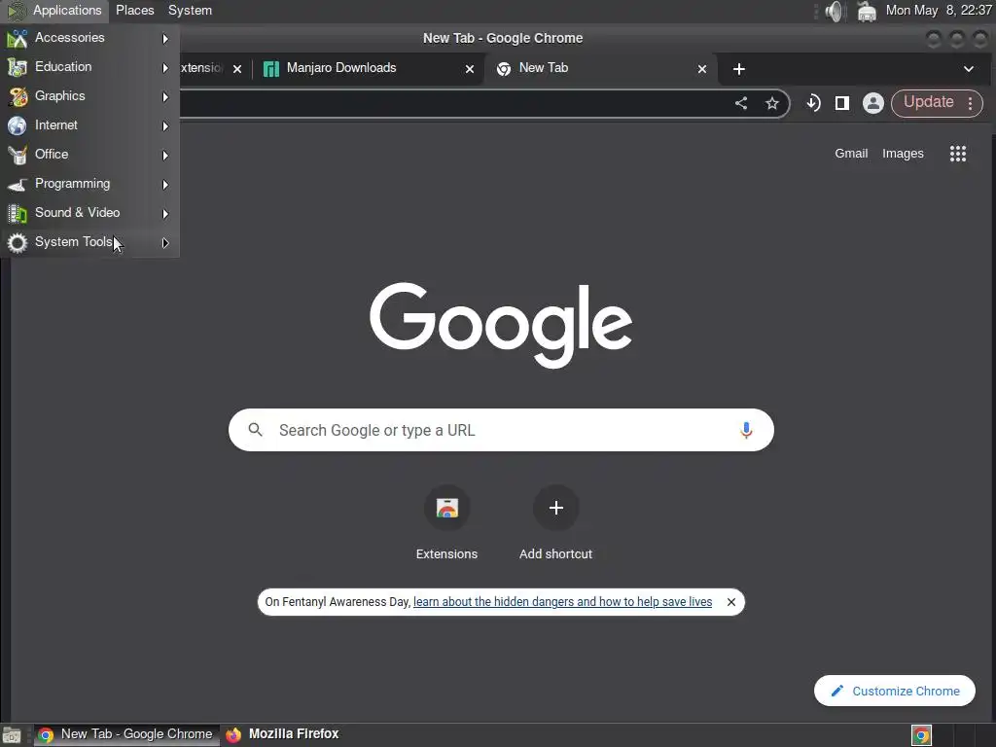The height and width of the screenshot is (747, 996).
Task: Open the Chrome profile avatar icon
Action: [x=873, y=103]
